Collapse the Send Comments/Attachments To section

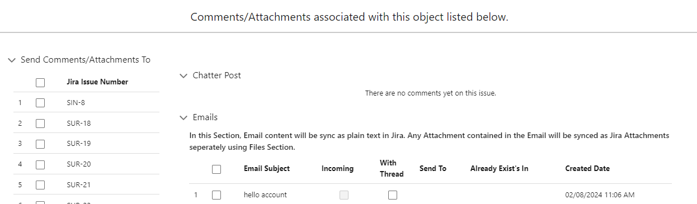point(12,60)
